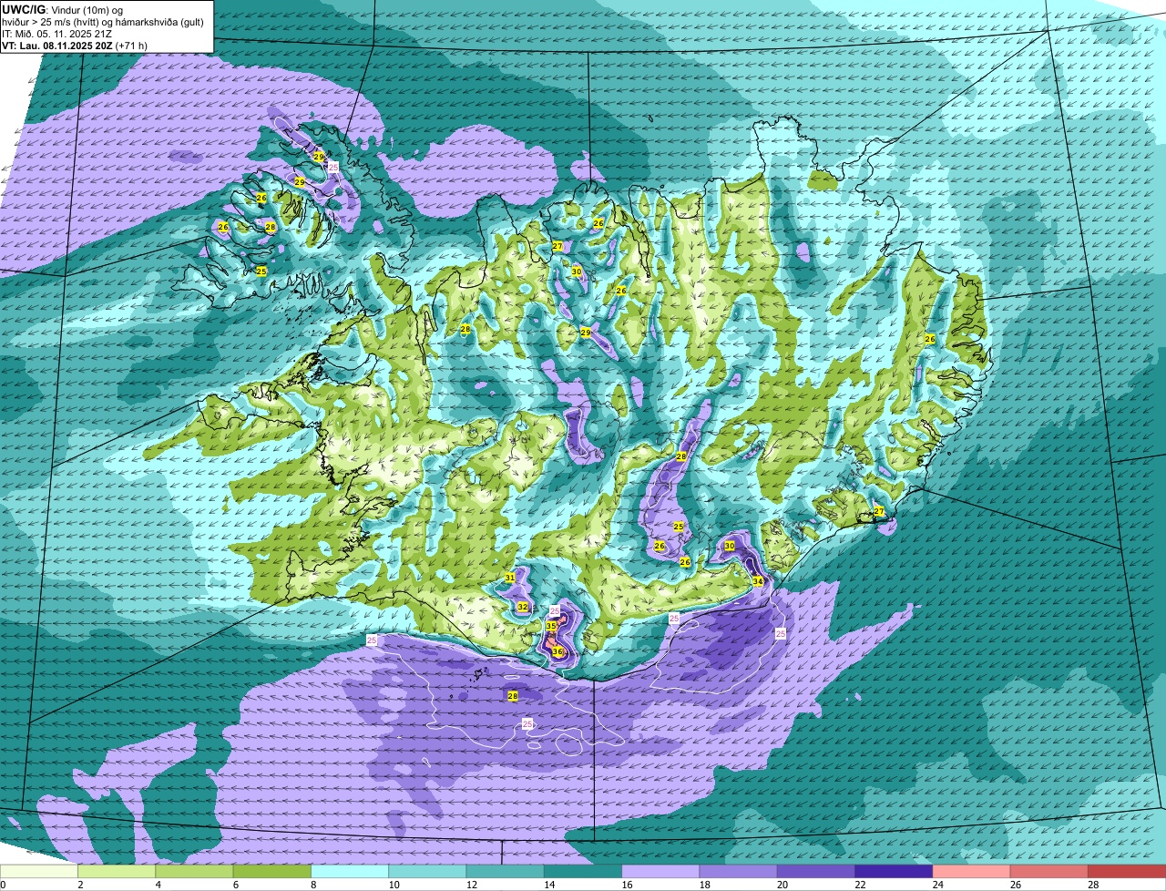Click the 22–24 m/s dark indigo legend swatch
This screenshot has width=1166, height=891.
[x=893, y=871]
